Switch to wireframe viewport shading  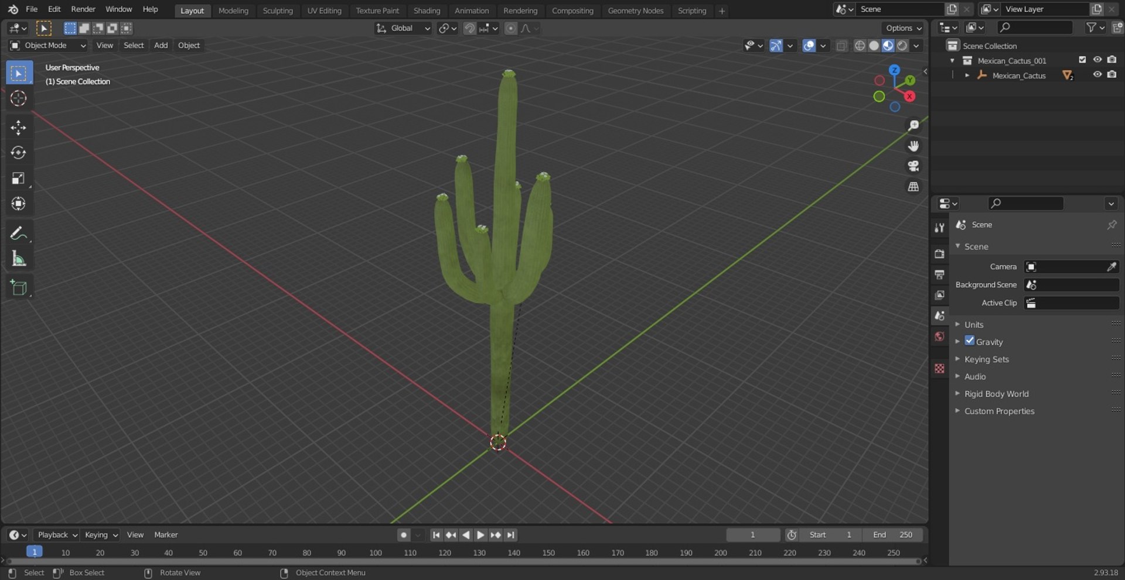(860, 46)
